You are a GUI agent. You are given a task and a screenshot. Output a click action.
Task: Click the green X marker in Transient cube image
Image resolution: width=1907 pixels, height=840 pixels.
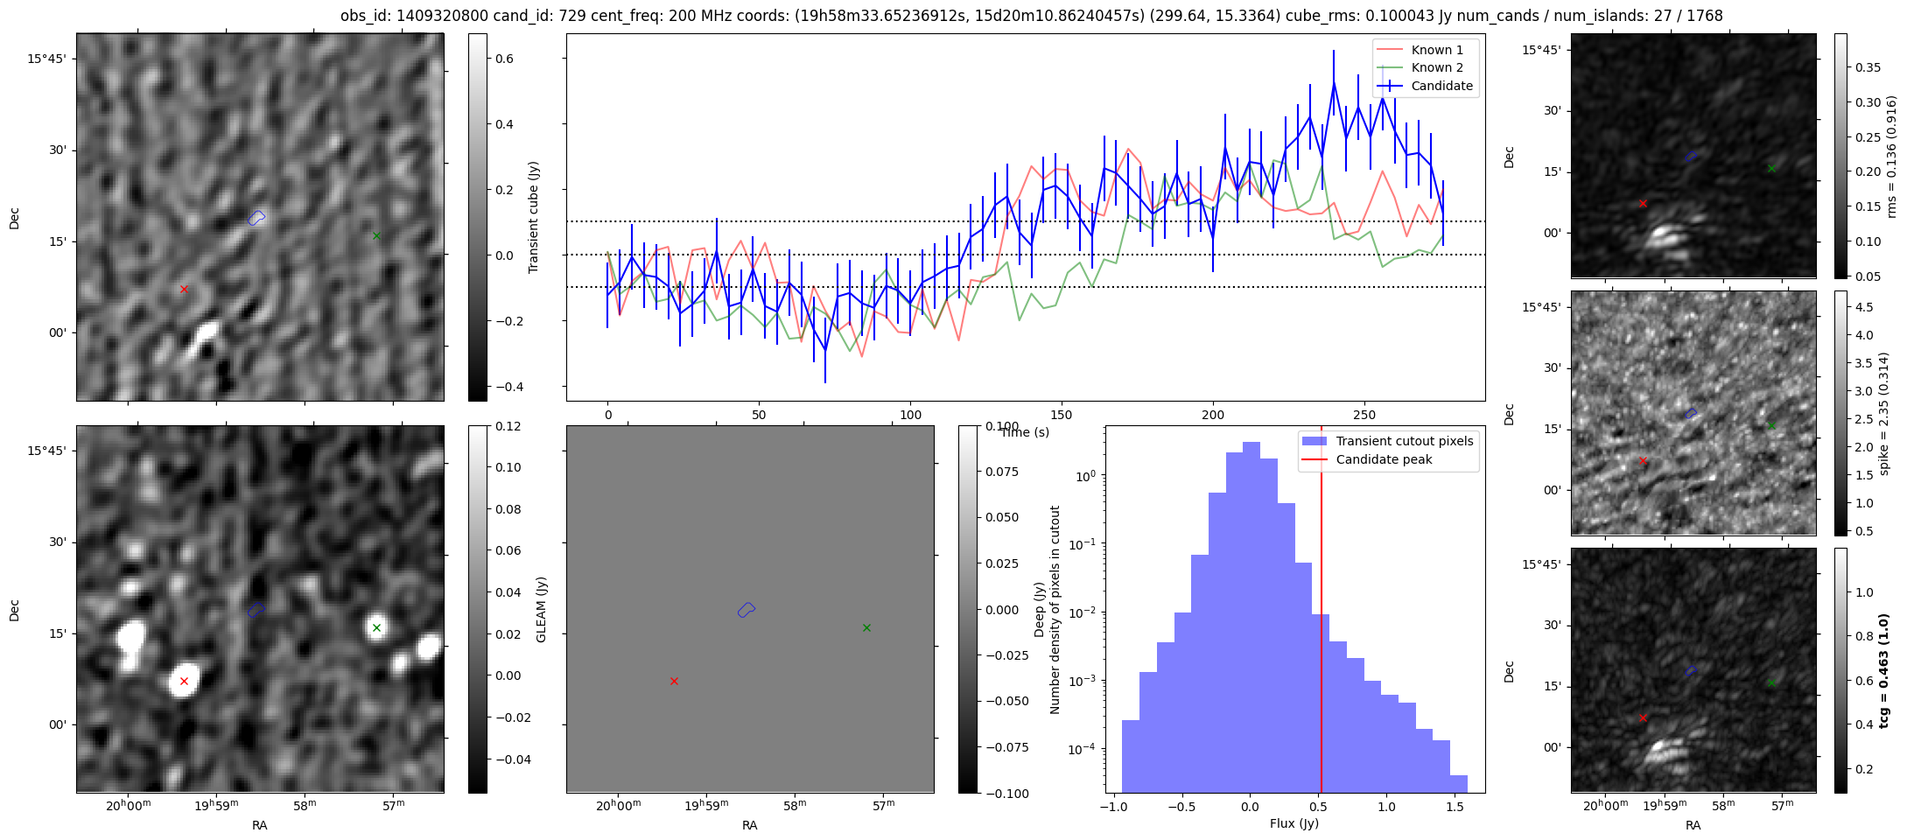coord(376,235)
